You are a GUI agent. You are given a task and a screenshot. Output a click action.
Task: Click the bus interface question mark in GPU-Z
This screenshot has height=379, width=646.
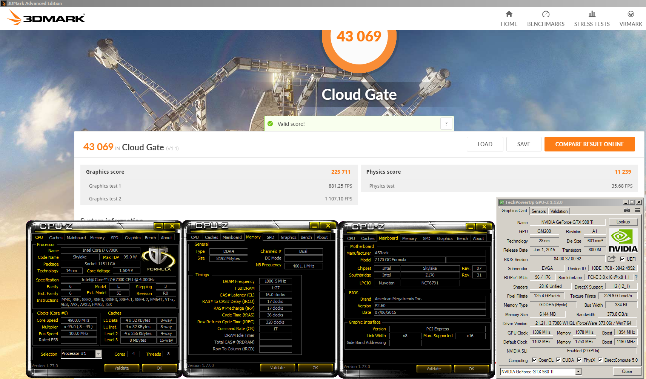click(x=636, y=277)
